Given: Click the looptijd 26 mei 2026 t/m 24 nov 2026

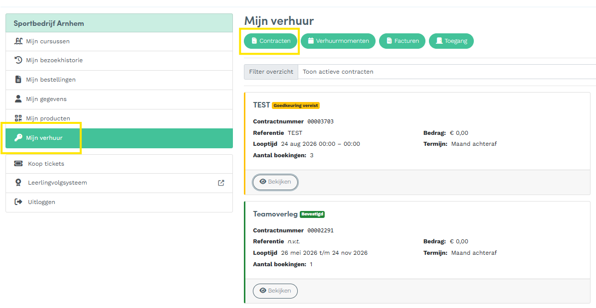Looking at the screenshot, I should pyautogui.click(x=324, y=253).
